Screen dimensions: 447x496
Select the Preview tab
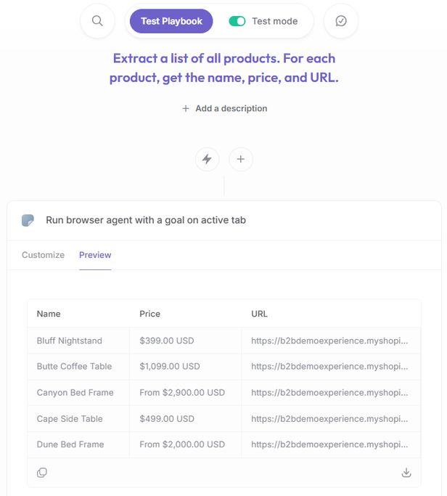click(x=95, y=255)
